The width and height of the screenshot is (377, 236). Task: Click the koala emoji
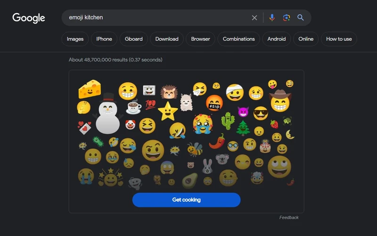click(222, 159)
